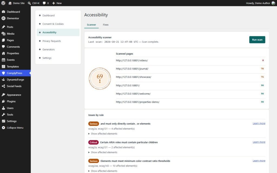Click the Scanned pages heading
This screenshot has height=173, width=277.
[x=124, y=54]
